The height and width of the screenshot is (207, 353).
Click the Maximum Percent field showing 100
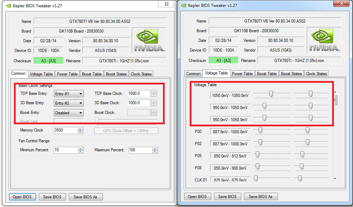click(x=140, y=150)
